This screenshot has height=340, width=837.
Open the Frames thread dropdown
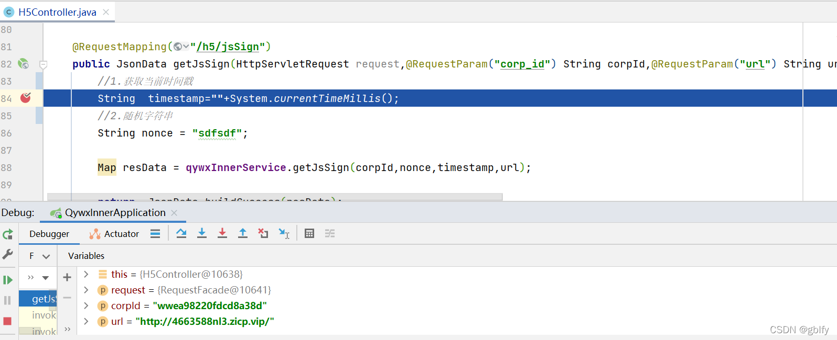point(39,256)
